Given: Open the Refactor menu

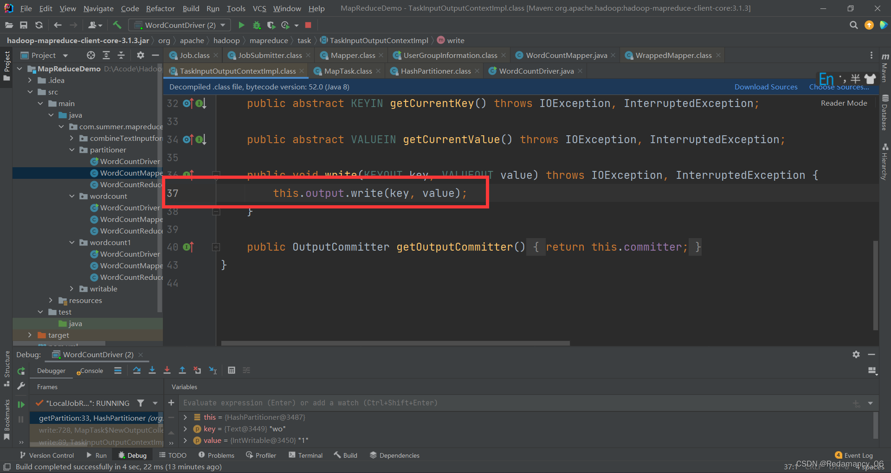Looking at the screenshot, I should pyautogui.click(x=160, y=8).
